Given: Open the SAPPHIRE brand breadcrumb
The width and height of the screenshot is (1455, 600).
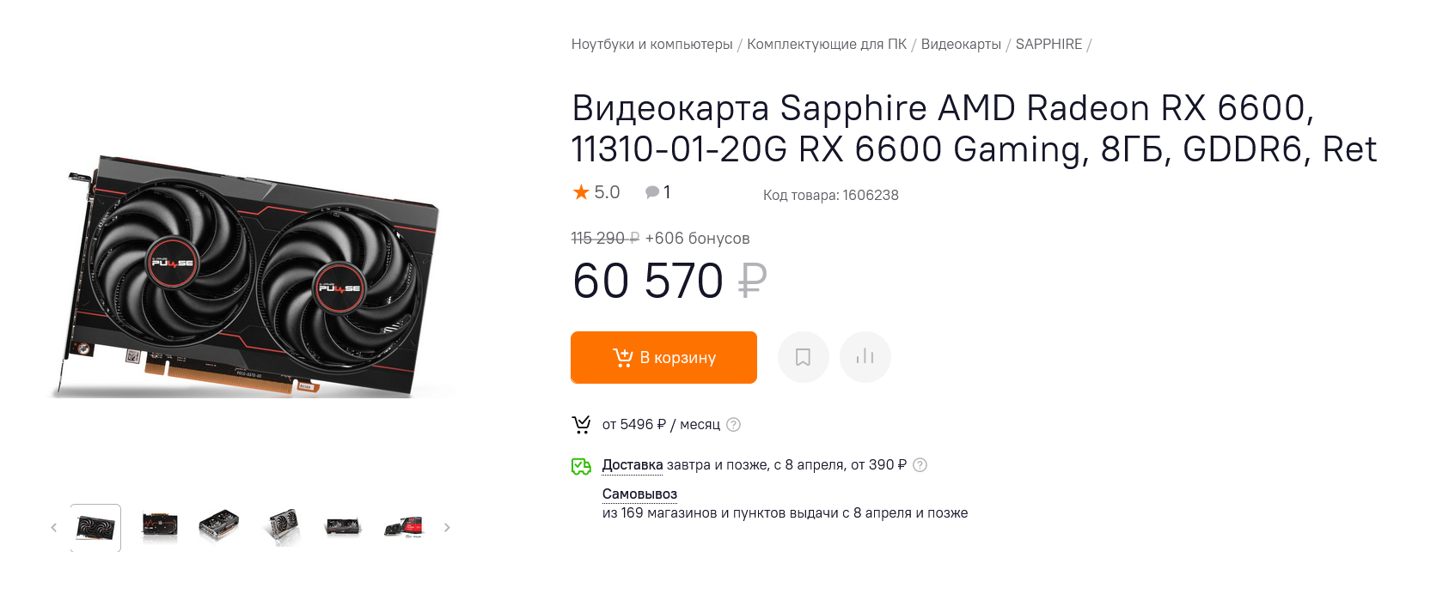Looking at the screenshot, I should click(1048, 45).
